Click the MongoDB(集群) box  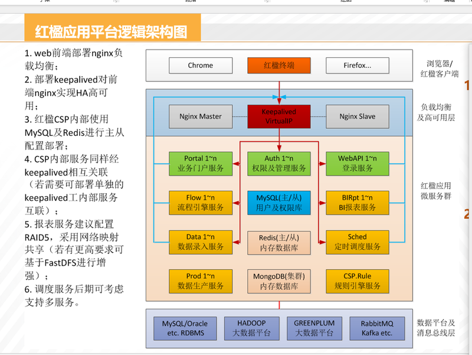(279, 282)
